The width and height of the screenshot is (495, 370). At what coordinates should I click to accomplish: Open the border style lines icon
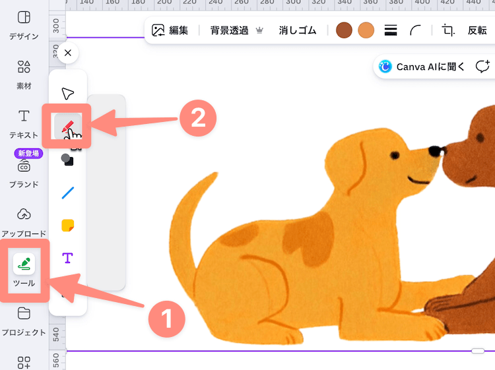coord(391,30)
